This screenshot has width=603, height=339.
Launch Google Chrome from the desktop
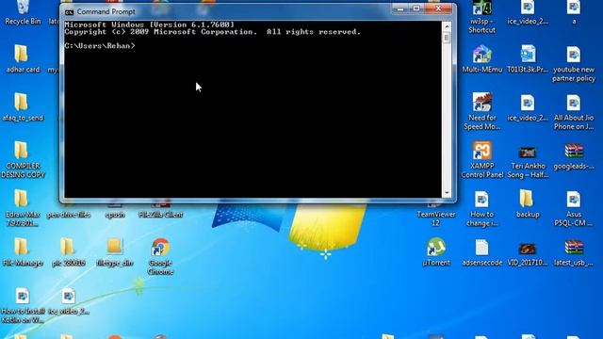coord(160,256)
